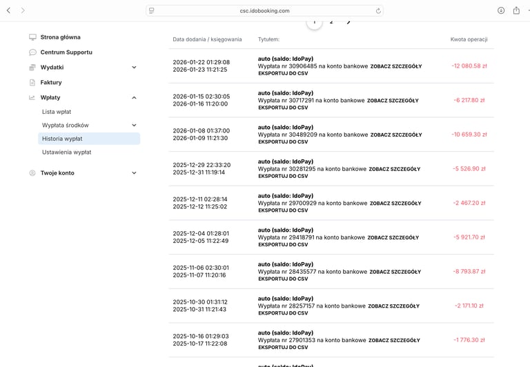Expand the Wydatki section chevron

tap(134, 67)
